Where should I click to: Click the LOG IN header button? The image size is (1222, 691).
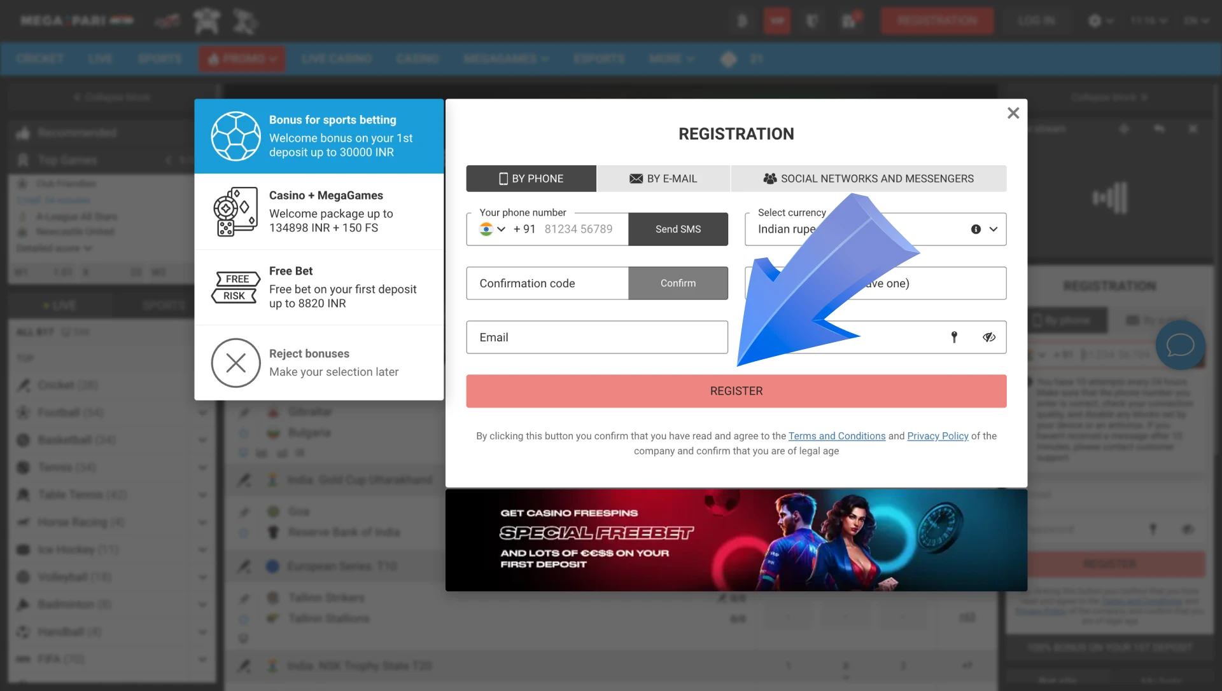1037,21
